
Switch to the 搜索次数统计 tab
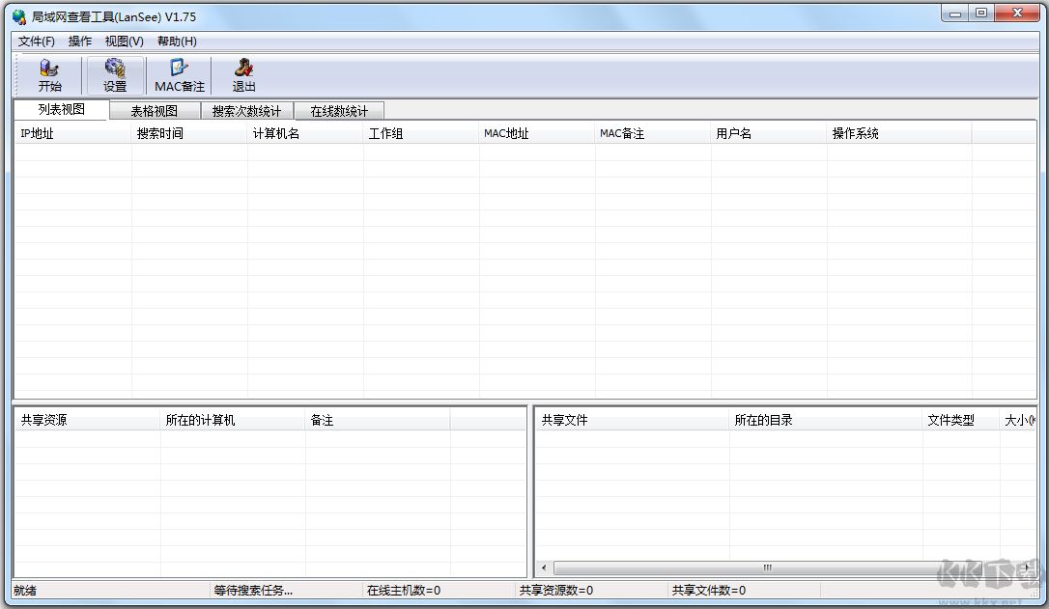point(246,111)
